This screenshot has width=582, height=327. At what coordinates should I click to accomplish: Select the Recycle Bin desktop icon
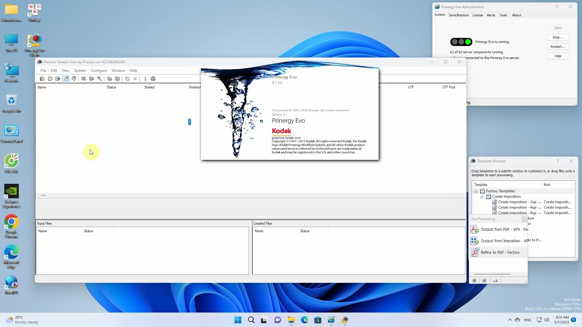click(x=11, y=104)
